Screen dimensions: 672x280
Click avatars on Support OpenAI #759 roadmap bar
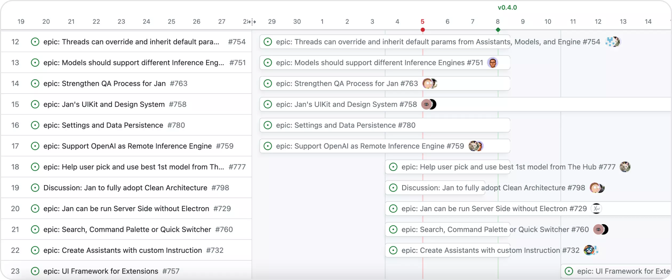tap(476, 146)
